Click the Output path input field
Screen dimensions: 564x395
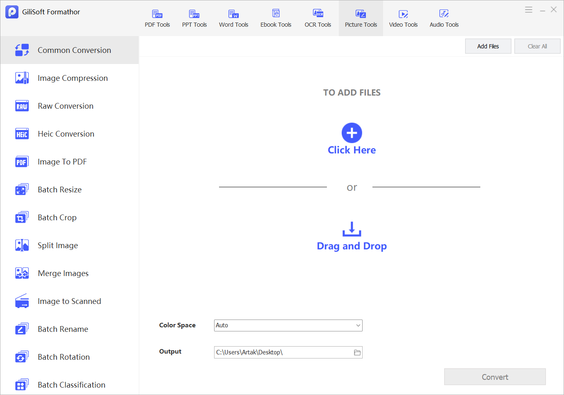pyautogui.click(x=283, y=352)
